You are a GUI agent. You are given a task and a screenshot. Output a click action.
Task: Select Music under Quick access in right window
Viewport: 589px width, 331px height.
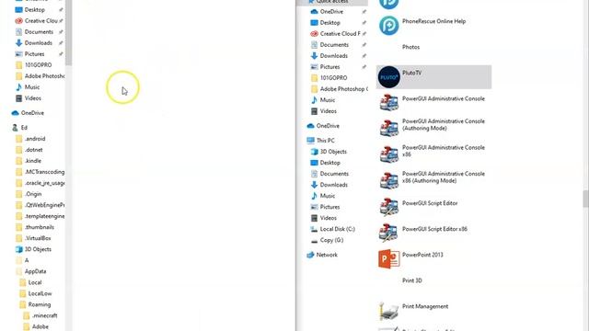click(x=328, y=100)
